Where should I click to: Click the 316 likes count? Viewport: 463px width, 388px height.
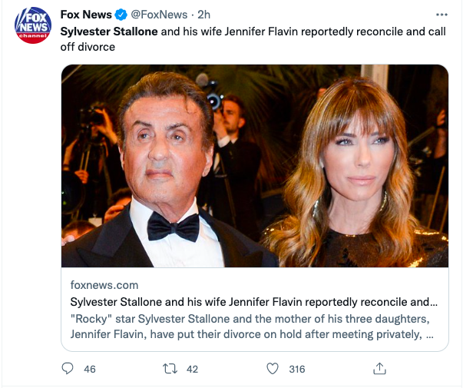point(296,369)
